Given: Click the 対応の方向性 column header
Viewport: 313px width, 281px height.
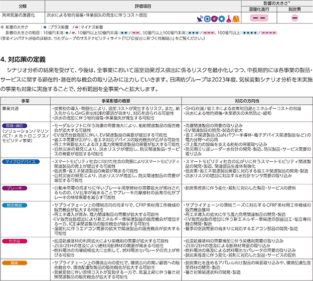Looking at the screenshot, I should tap(247, 101).
